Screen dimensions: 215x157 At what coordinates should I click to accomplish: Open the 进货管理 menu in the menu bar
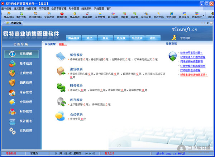click(x=19, y=9)
